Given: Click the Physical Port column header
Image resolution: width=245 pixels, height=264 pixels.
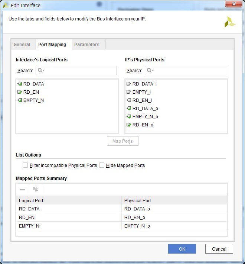Looking at the screenshot, I should pos(174,200).
